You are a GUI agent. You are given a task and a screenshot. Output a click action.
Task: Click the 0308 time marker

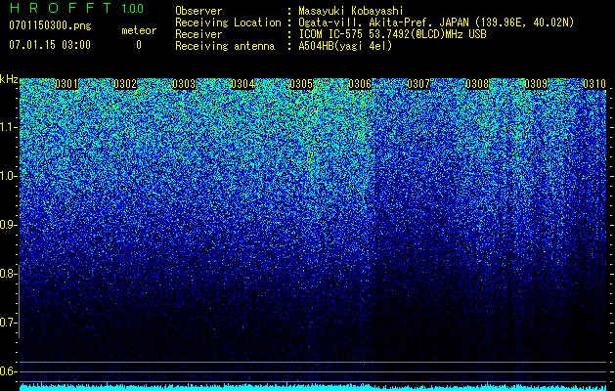tap(477, 84)
